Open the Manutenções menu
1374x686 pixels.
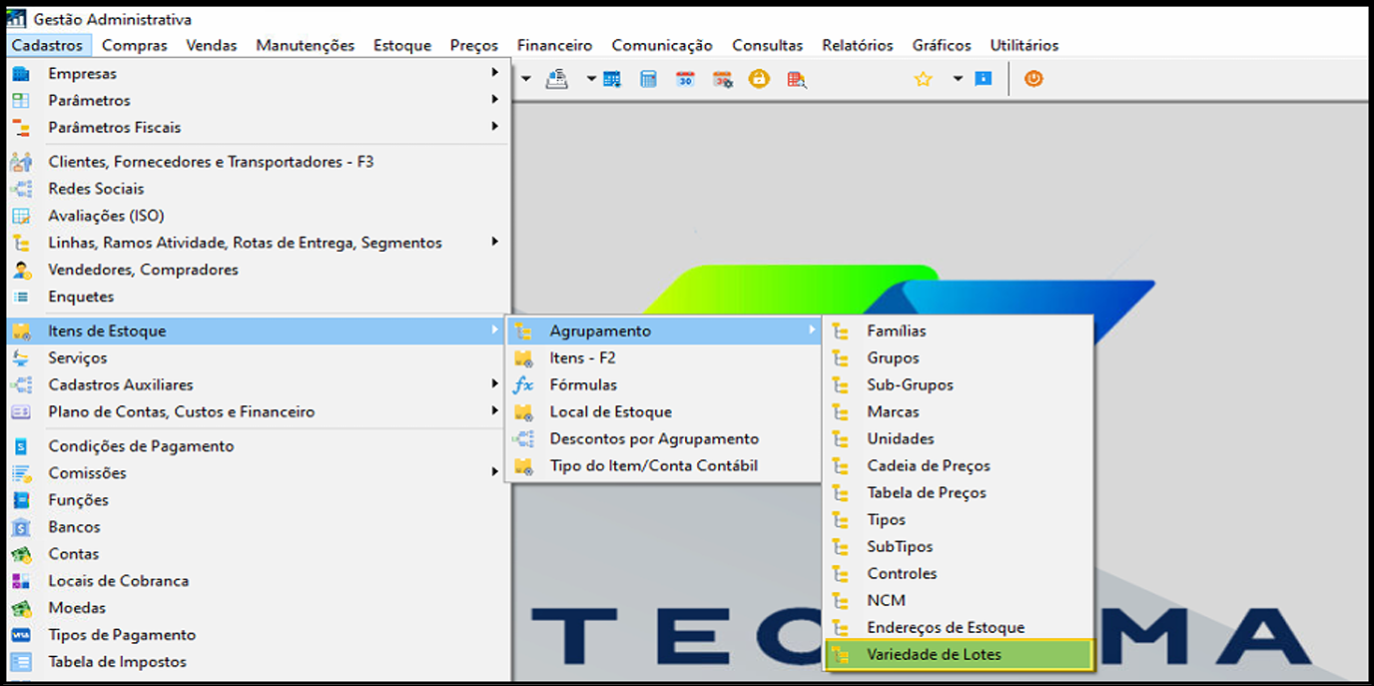pos(306,45)
